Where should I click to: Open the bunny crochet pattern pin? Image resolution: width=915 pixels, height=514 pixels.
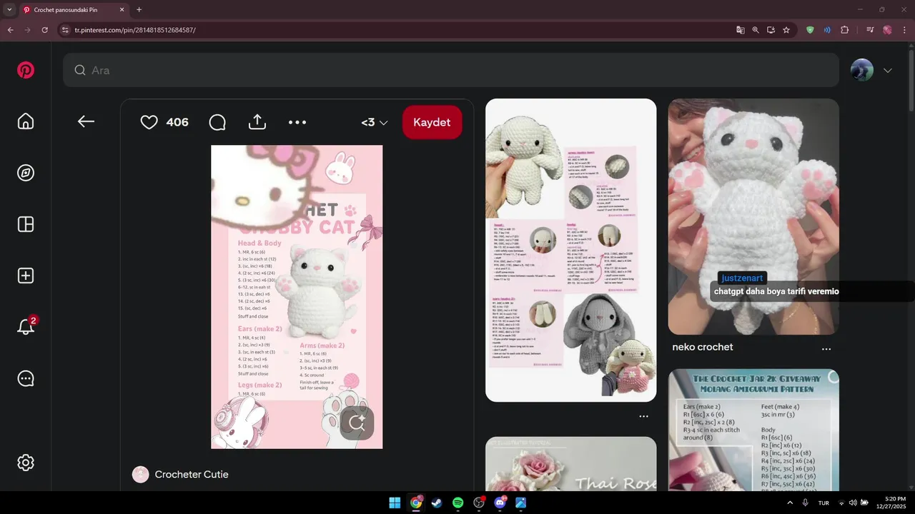pos(571,250)
